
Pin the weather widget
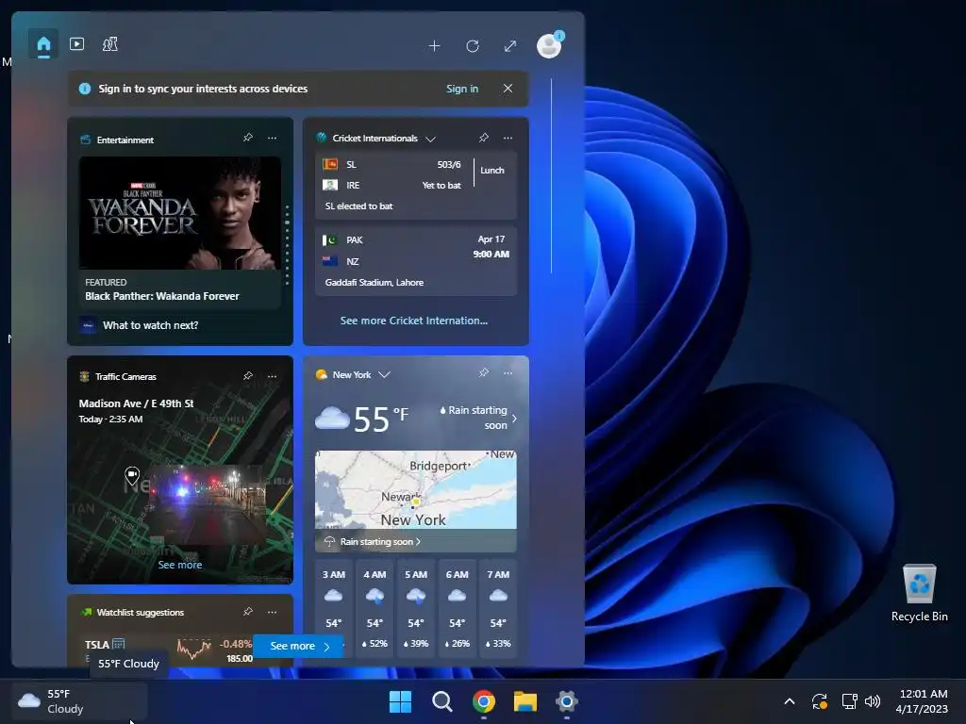coord(484,372)
